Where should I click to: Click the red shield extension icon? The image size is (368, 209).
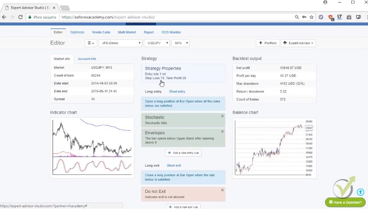tap(331, 17)
